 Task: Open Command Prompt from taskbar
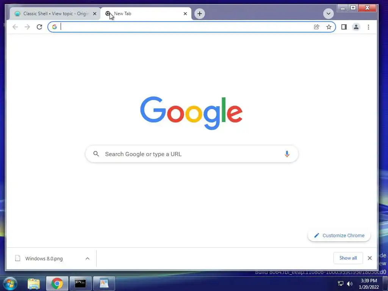80,283
